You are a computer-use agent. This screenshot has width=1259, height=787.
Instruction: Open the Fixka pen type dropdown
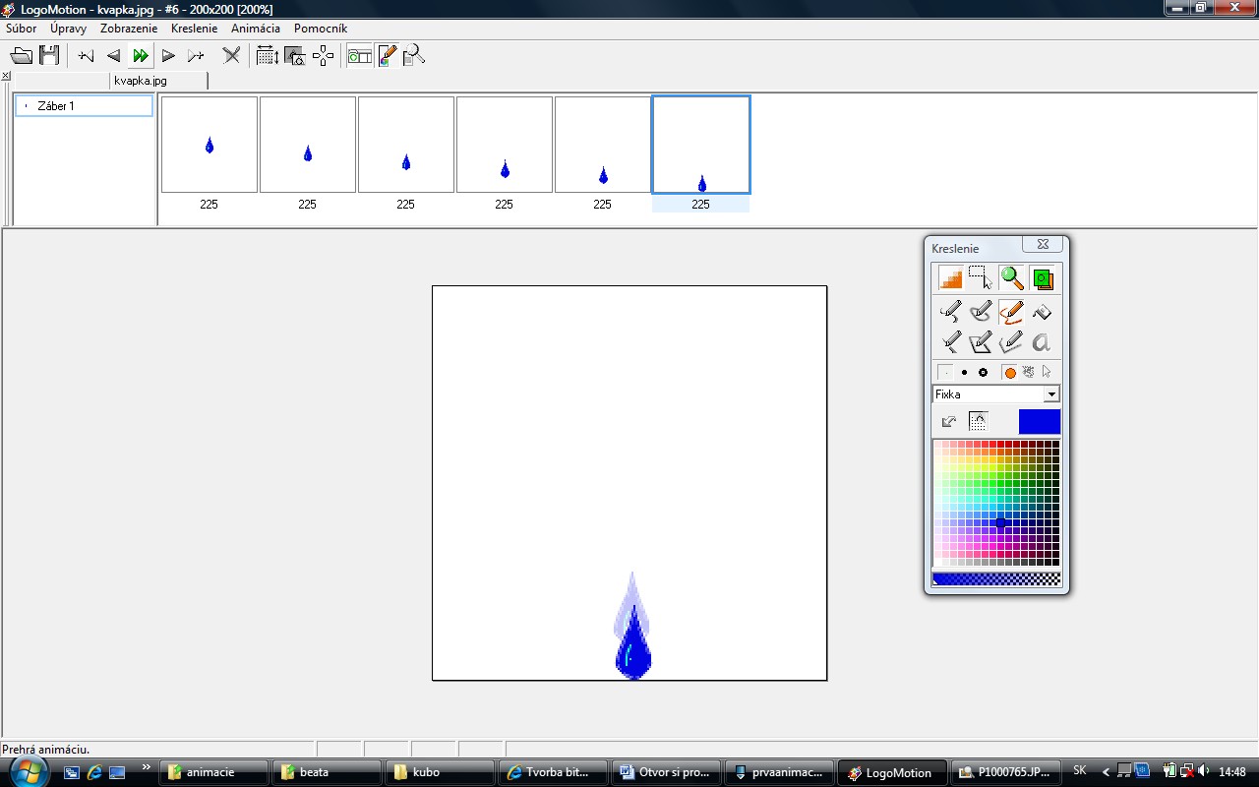(x=1051, y=394)
